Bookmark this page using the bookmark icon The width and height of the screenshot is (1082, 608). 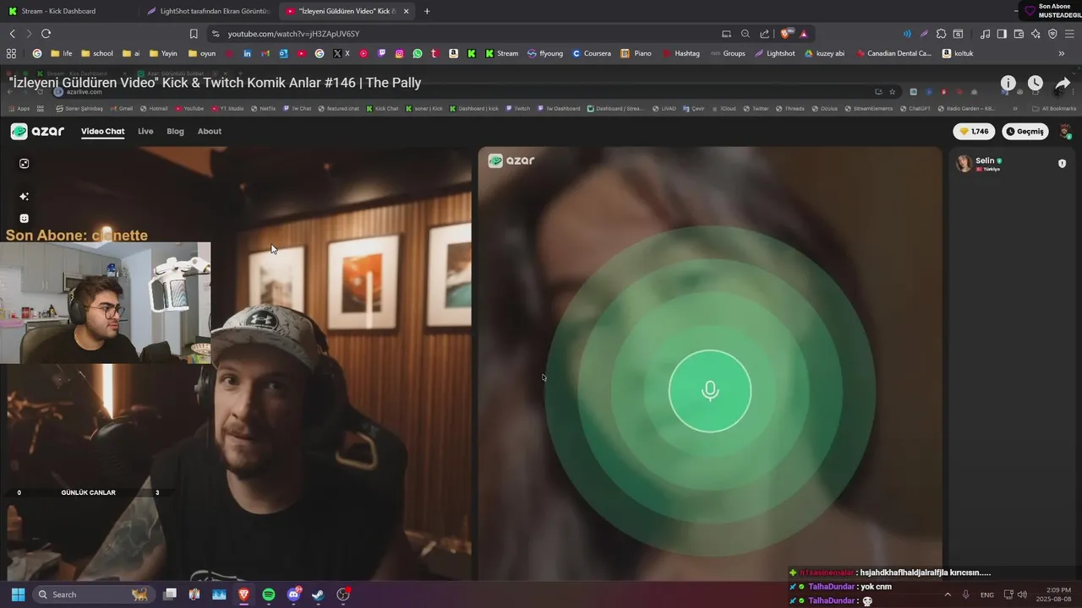[x=194, y=34]
